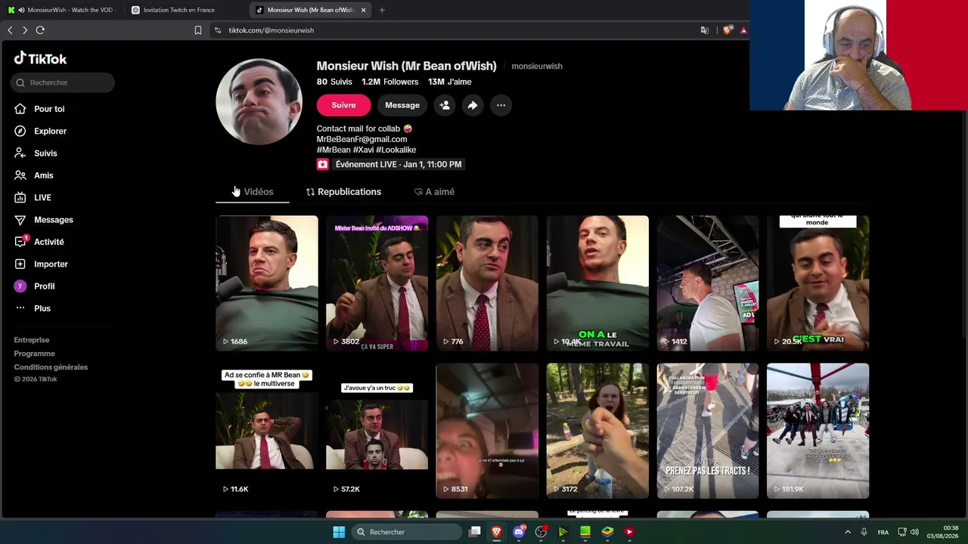This screenshot has height=544, width=968.
Task: Click the Windows taskbar Rechercher search box
Action: pyautogui.click(x=408, y=532)
